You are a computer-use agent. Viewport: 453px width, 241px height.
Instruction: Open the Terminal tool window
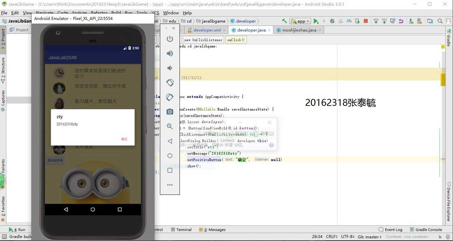[x=181, y=229]
